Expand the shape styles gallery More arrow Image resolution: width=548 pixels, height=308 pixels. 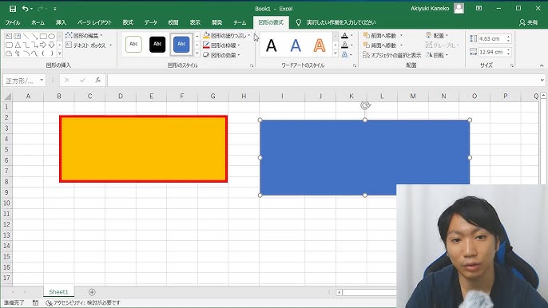click(x=197, y=53)
